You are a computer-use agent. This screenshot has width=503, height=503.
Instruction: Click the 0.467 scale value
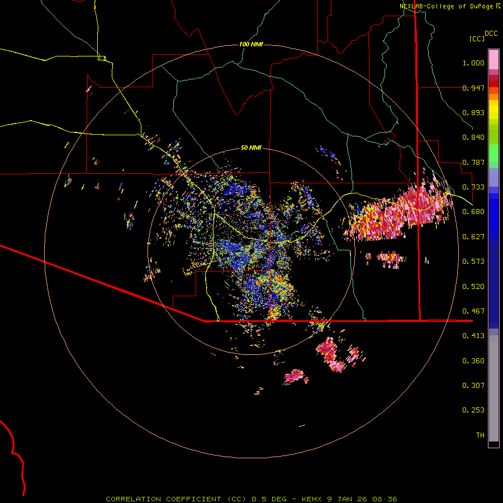coord(473,311)
